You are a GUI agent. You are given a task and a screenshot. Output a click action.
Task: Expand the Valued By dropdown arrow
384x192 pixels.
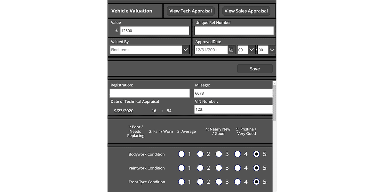pos(186,50)
